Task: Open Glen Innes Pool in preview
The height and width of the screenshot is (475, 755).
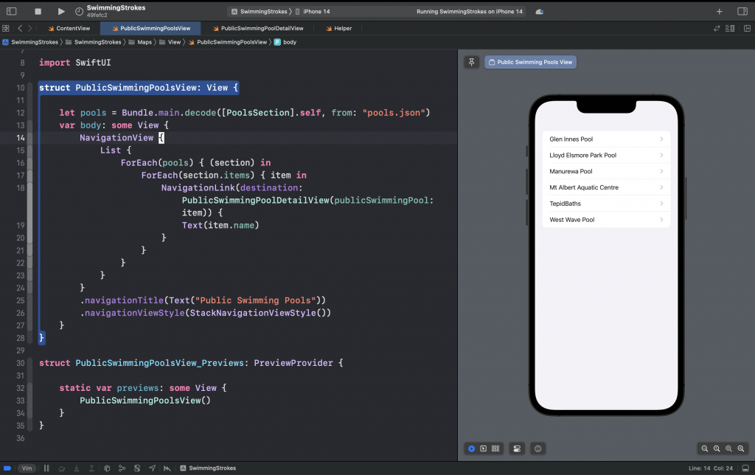Action: pyautogui.click(x=606, y=139)
